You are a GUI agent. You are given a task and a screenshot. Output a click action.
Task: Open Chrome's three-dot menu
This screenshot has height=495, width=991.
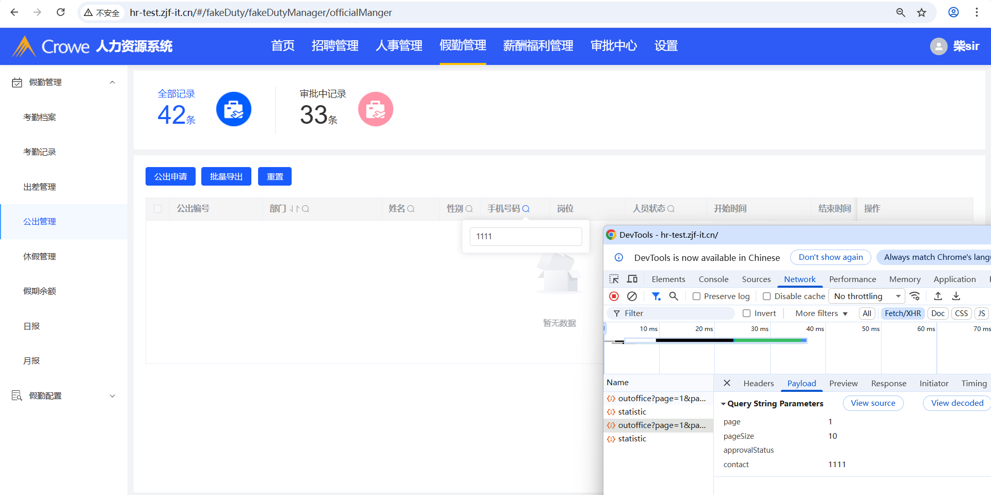point(977,12)
